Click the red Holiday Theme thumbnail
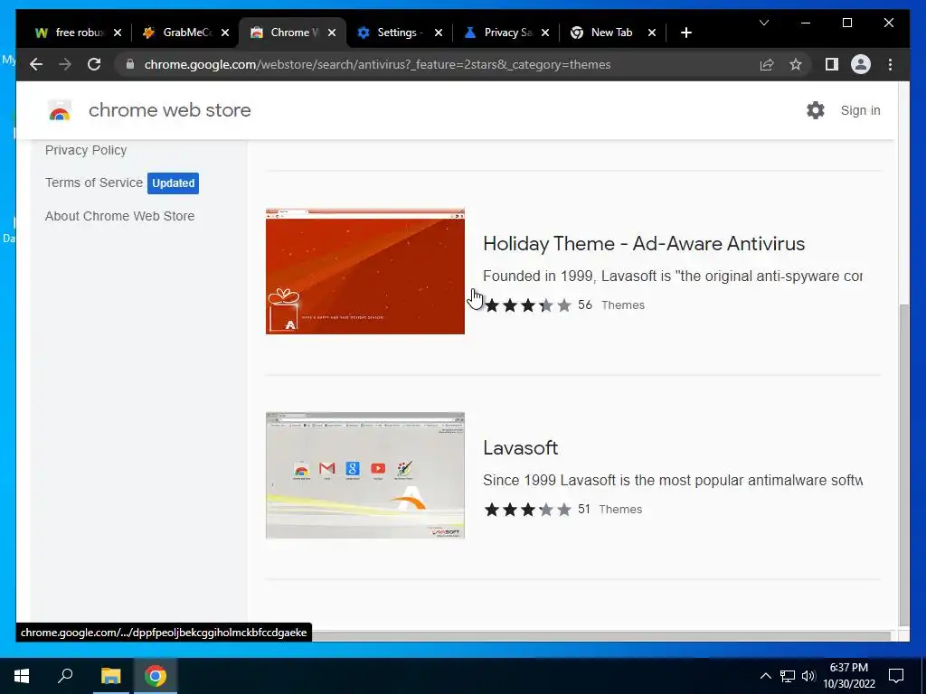 tap(365, 271)
